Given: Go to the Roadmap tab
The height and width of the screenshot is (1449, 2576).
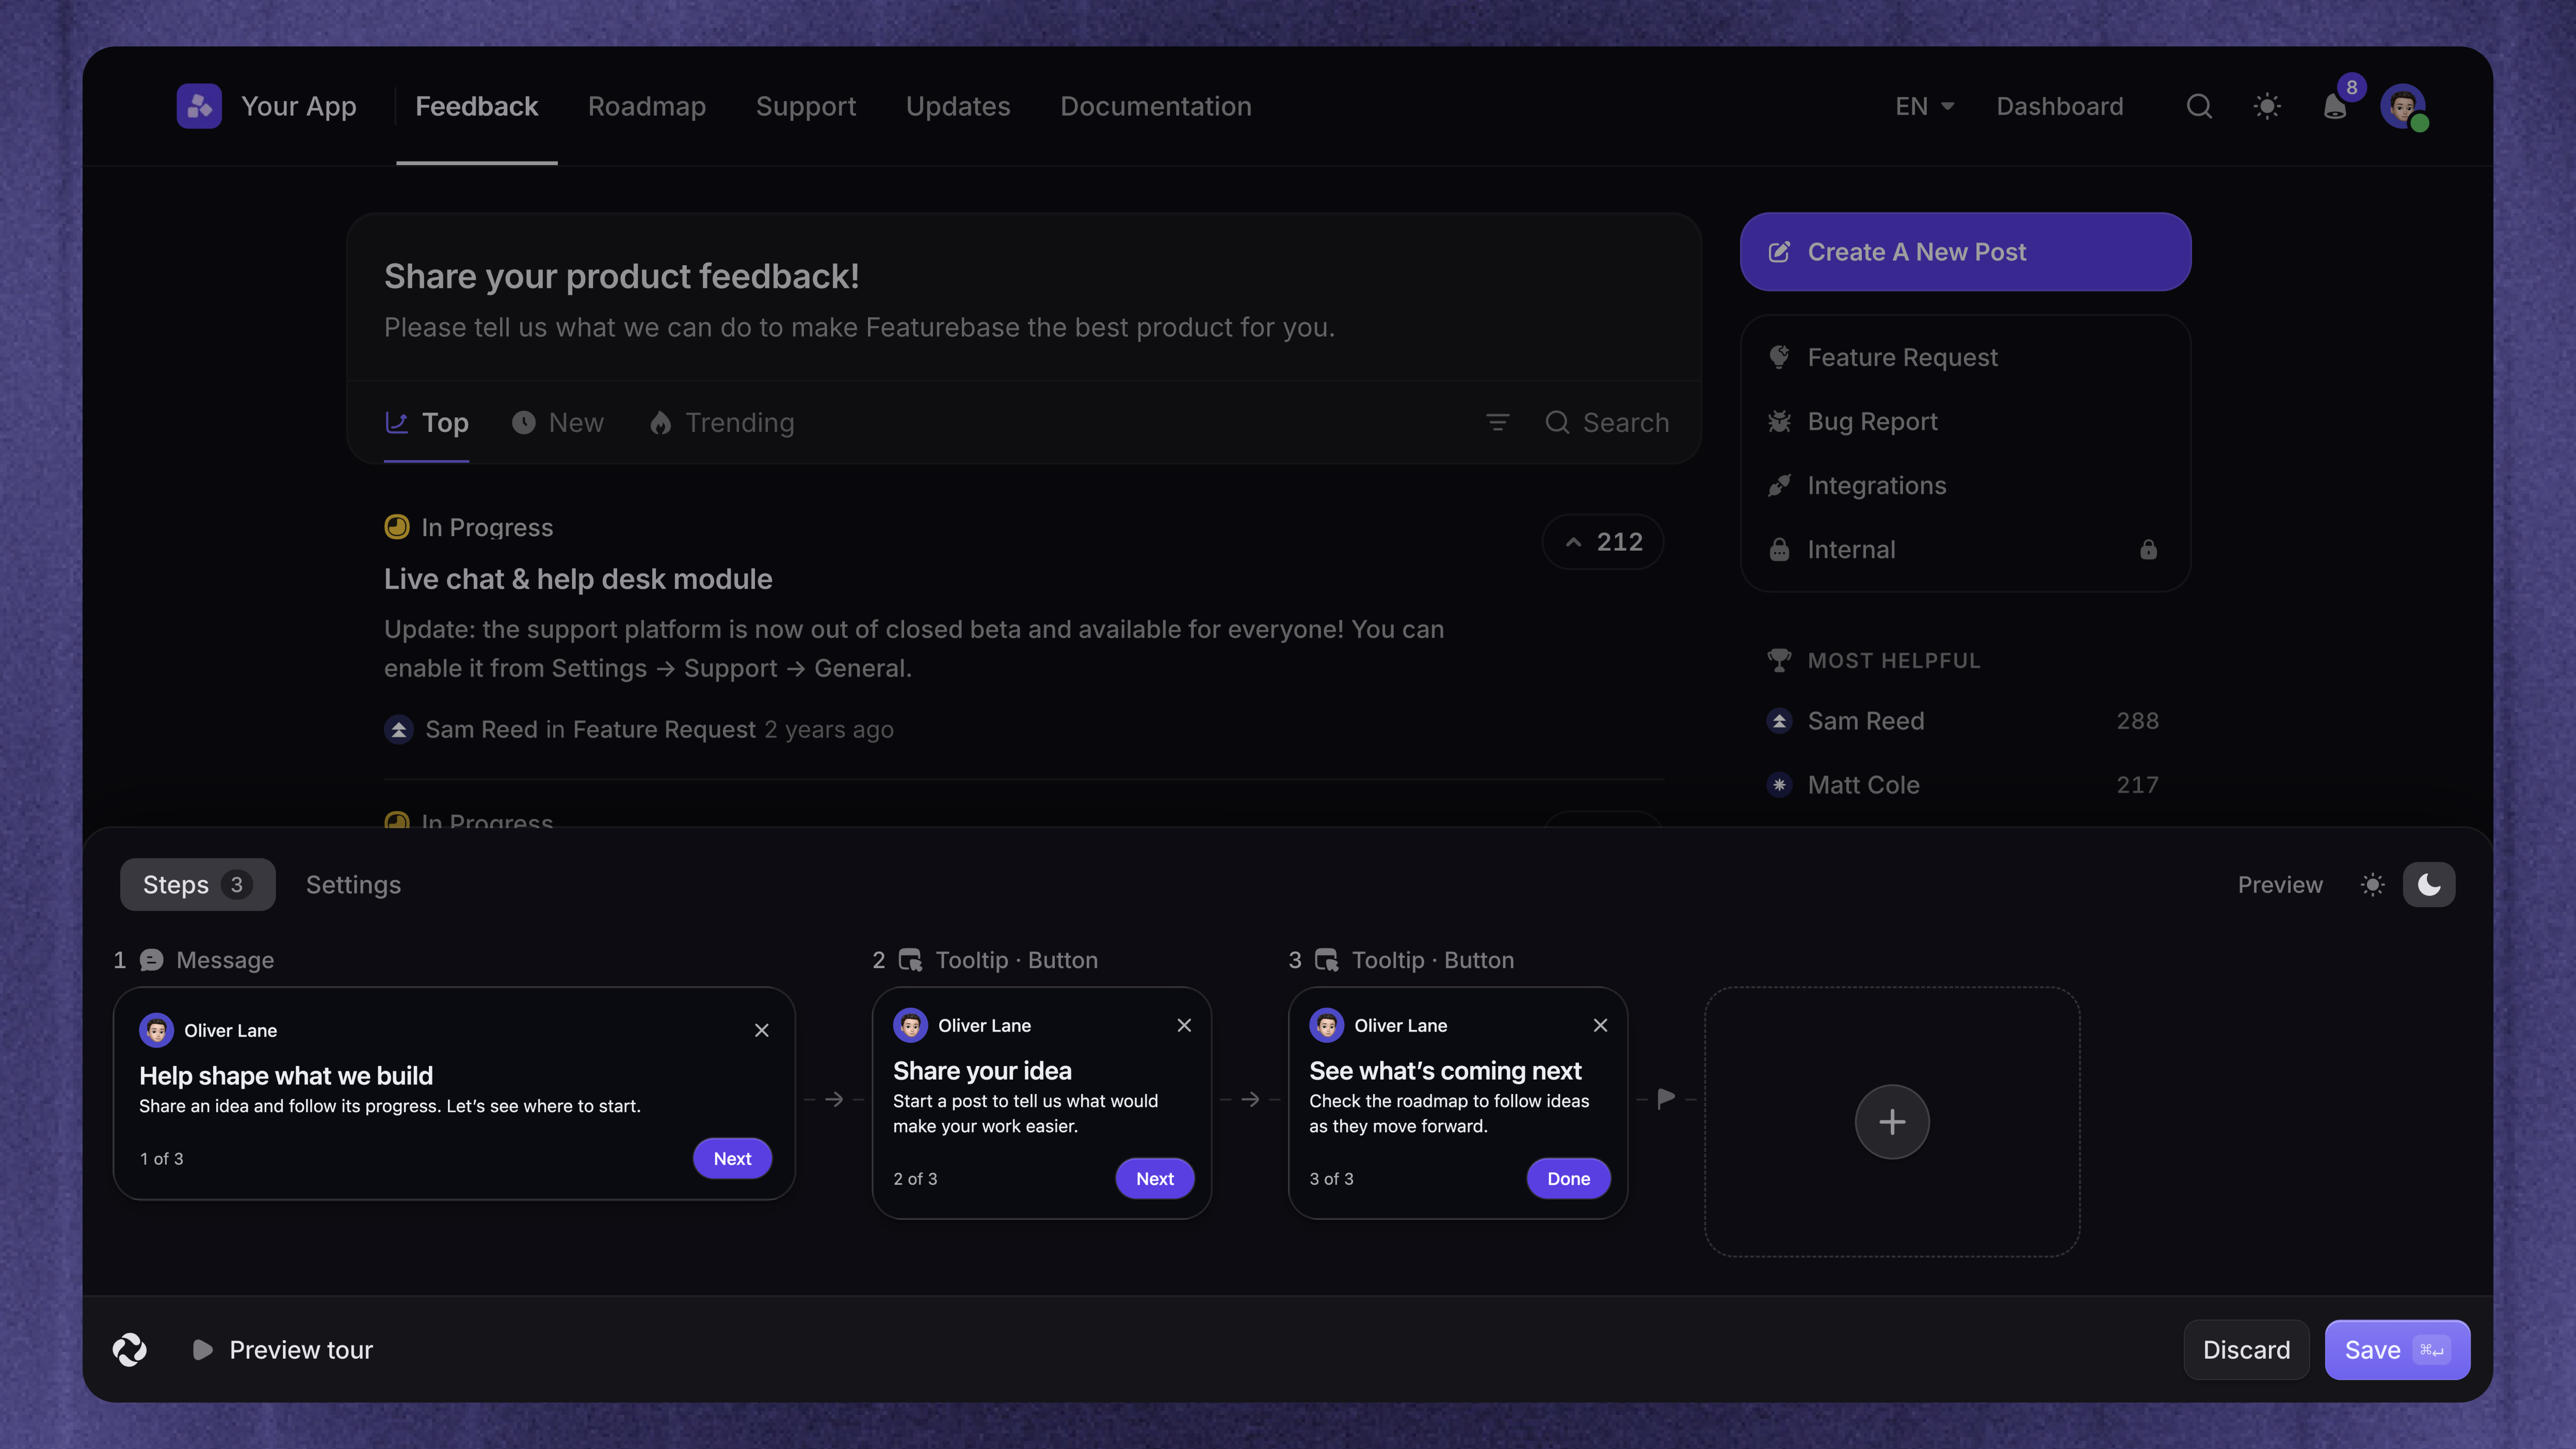Looking at the screenshot, I should point(647,106).
